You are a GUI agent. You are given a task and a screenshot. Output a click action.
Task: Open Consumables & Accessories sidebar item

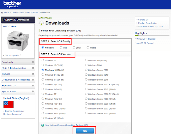pos(18,80)
